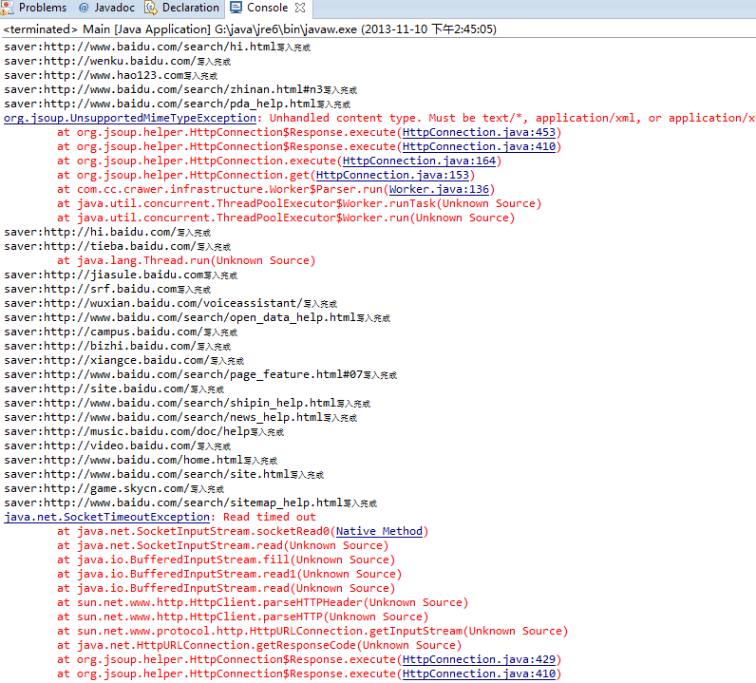
Task: Click line saver:http://game.skycn.com/
Action: tap(114, 488)
